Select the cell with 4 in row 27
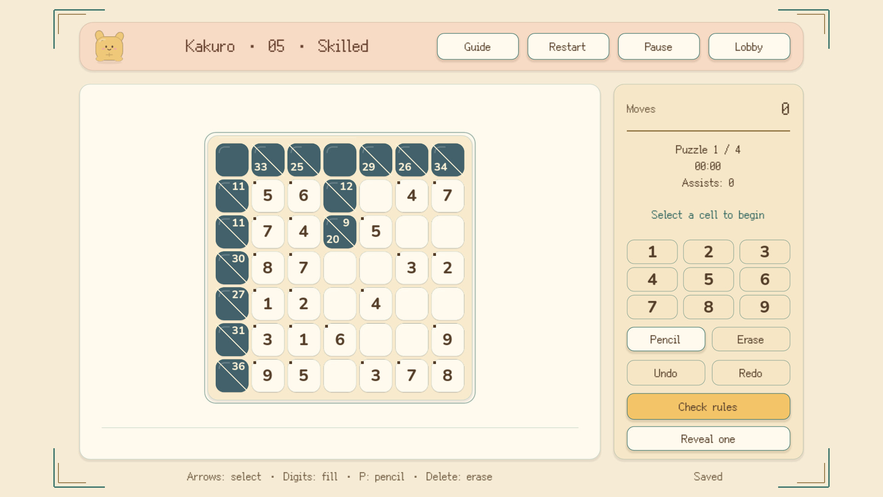Image resolution: width=883 pixels, height=497 pixels. point(376,304)
